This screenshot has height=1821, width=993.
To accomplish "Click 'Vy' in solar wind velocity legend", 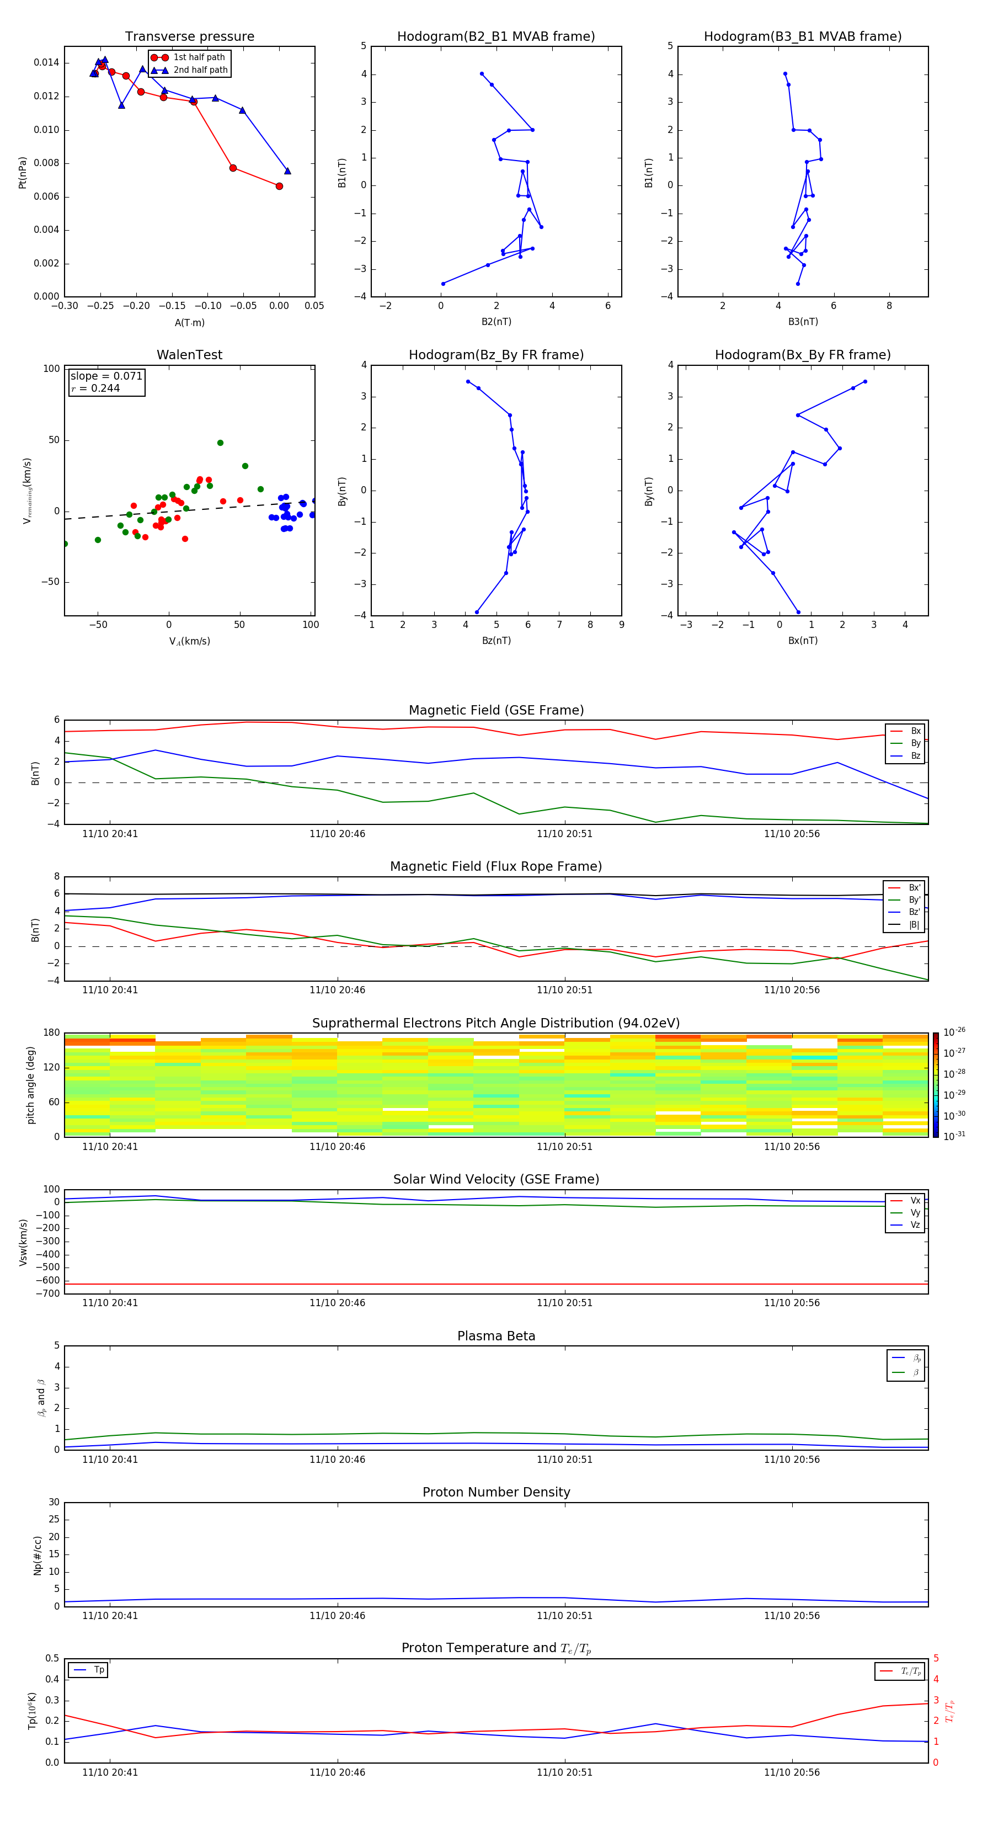I will click(x=905, y=1212).
